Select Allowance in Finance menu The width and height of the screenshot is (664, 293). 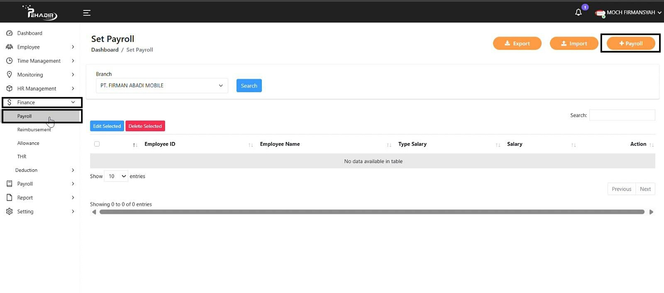tap(28, 143)
